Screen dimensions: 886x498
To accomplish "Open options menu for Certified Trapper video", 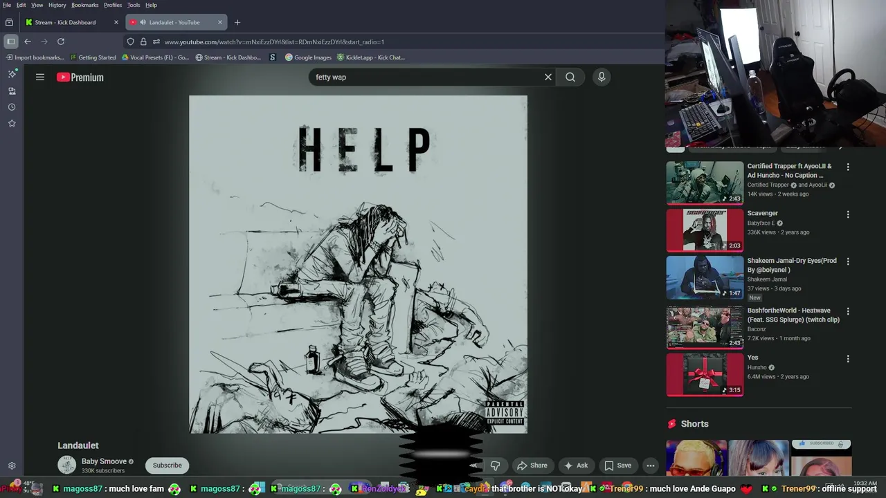I will click(x=848, y=167).
